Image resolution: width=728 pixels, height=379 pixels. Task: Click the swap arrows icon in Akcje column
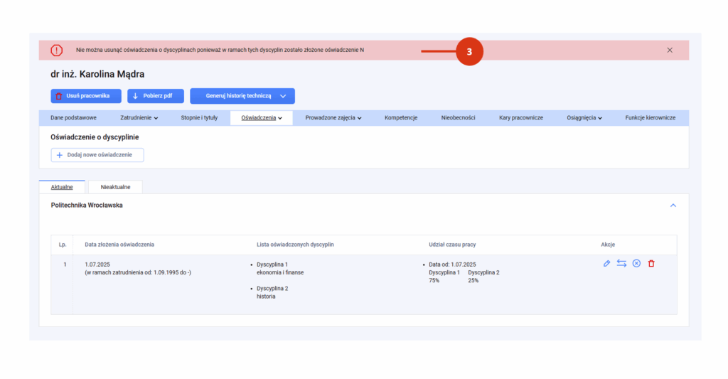(x=621, y=263)
